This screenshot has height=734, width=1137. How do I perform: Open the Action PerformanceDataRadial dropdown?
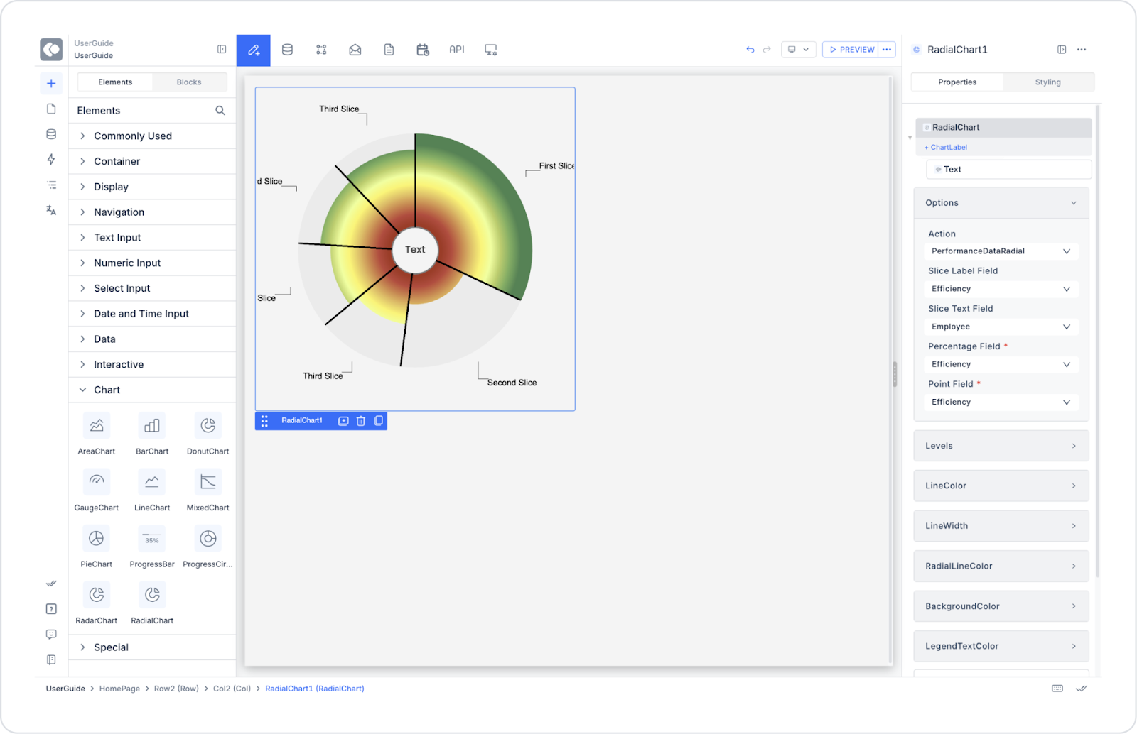(x=1001, y=251)
